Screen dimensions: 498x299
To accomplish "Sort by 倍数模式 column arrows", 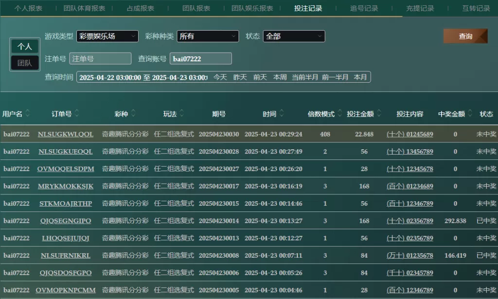I will pyautogui.click(x=340, y=113).
